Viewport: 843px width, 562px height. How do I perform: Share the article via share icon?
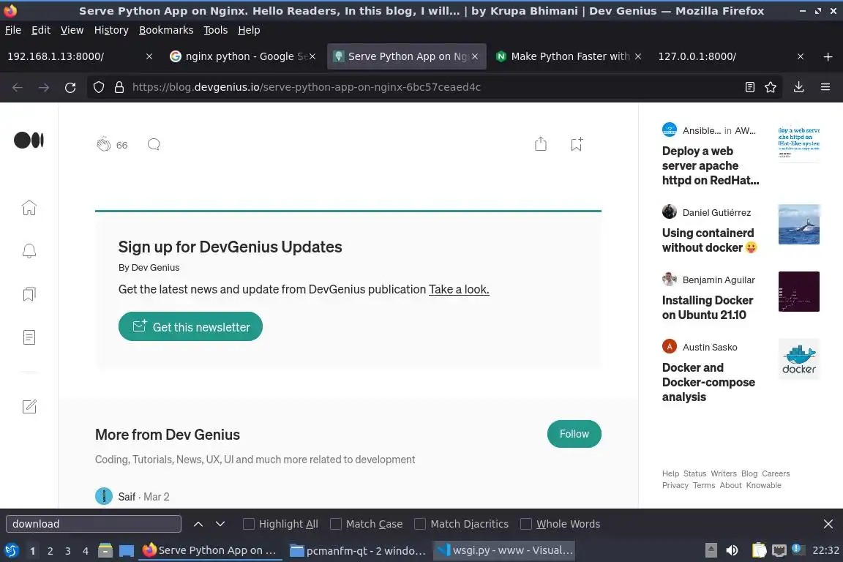click(x=541, y=143)
